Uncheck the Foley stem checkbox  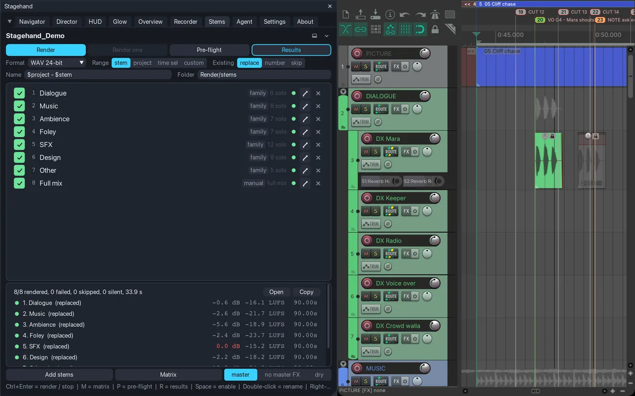[19, 132]
